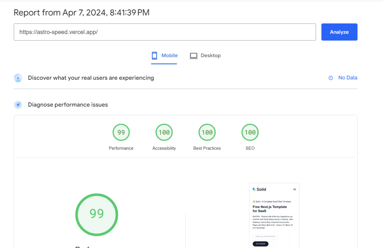The height and width of the screenshot is (248, 383).
Task: Select the SEO score gauge
Action: coord(250,132)
